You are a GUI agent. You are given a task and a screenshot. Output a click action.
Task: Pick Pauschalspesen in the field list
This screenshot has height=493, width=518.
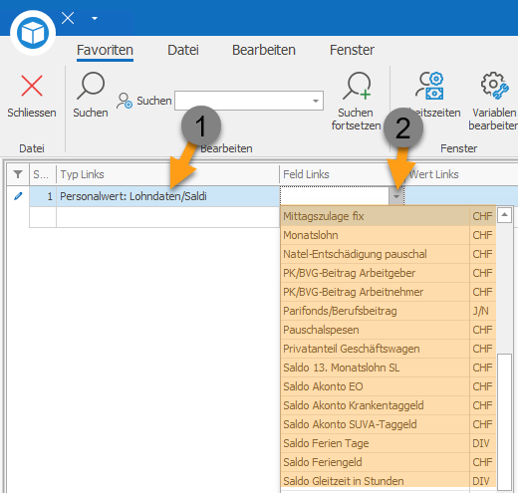[x=388, y=330]
